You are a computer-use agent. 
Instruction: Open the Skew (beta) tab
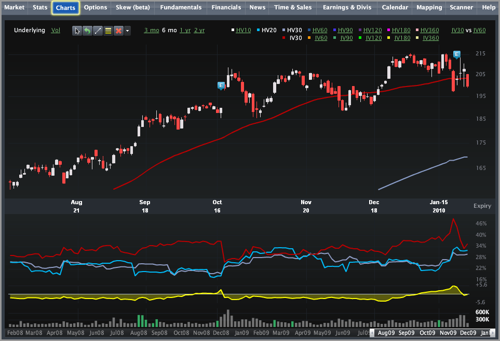point(132,7)
